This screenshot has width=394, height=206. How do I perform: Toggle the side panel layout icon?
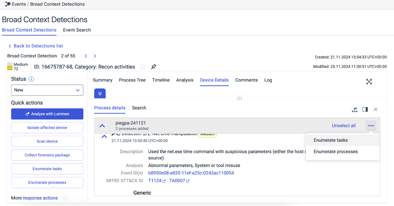[365, 110]
